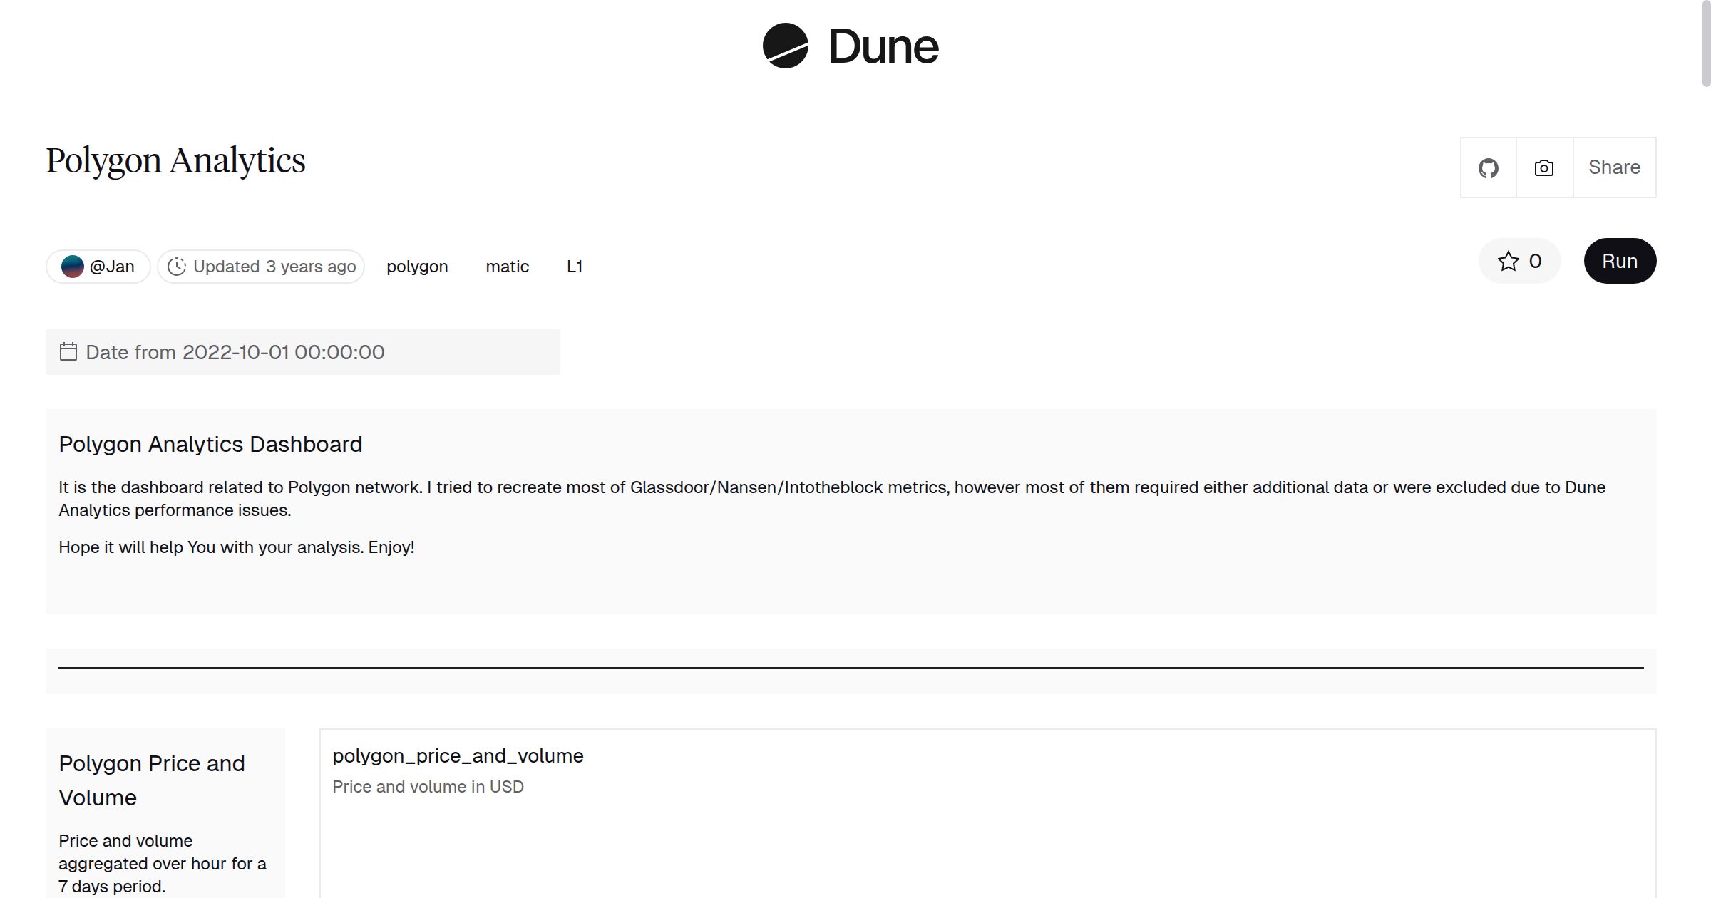
Task: Click the star count showing 0
Action: click(x=1533, y=261)
